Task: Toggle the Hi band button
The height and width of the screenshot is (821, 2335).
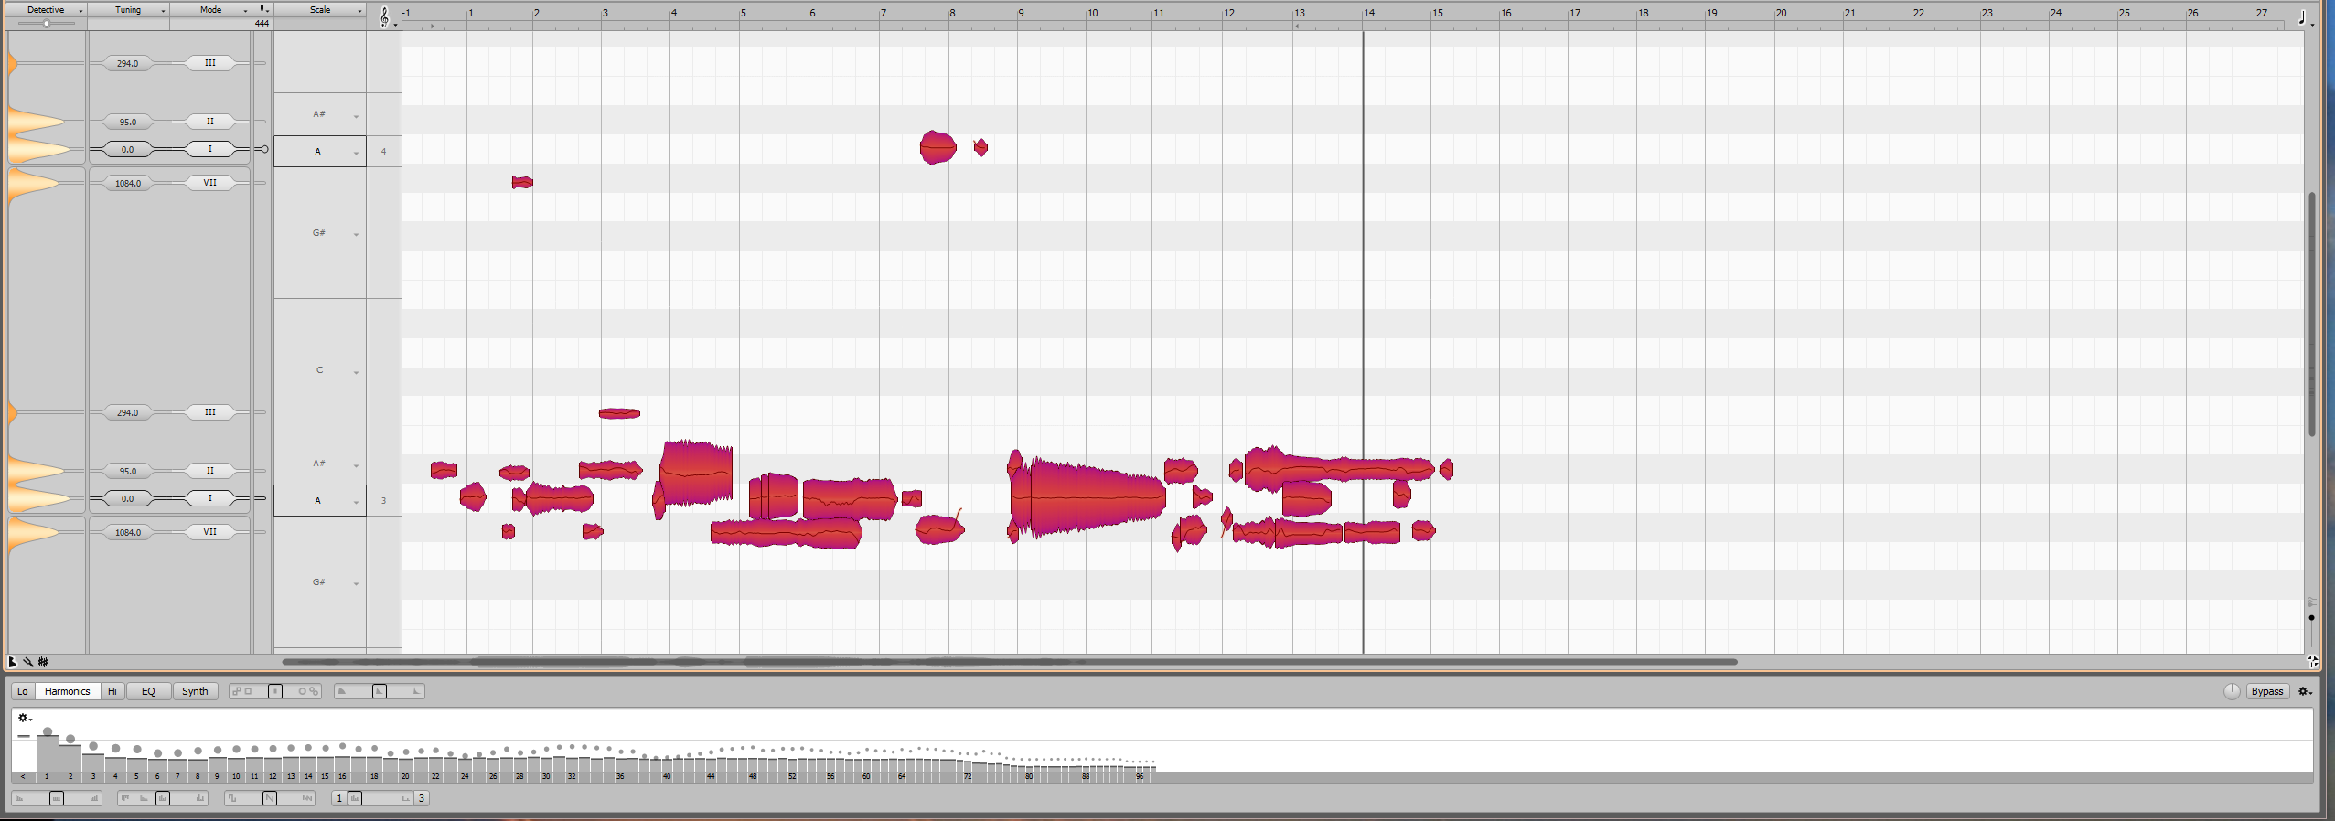Action: pos(112,691)
